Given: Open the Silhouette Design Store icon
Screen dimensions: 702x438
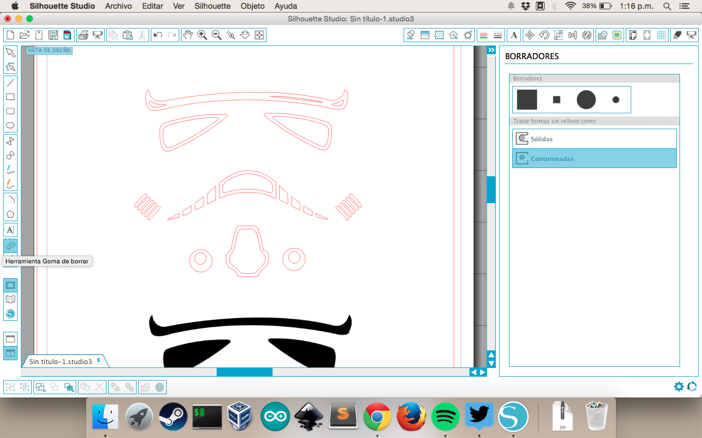Looking at the screenshot, I should 10,314.
